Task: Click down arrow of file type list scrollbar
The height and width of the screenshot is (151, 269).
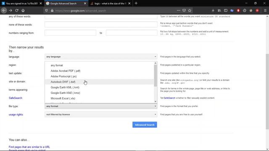Action: 156,102
